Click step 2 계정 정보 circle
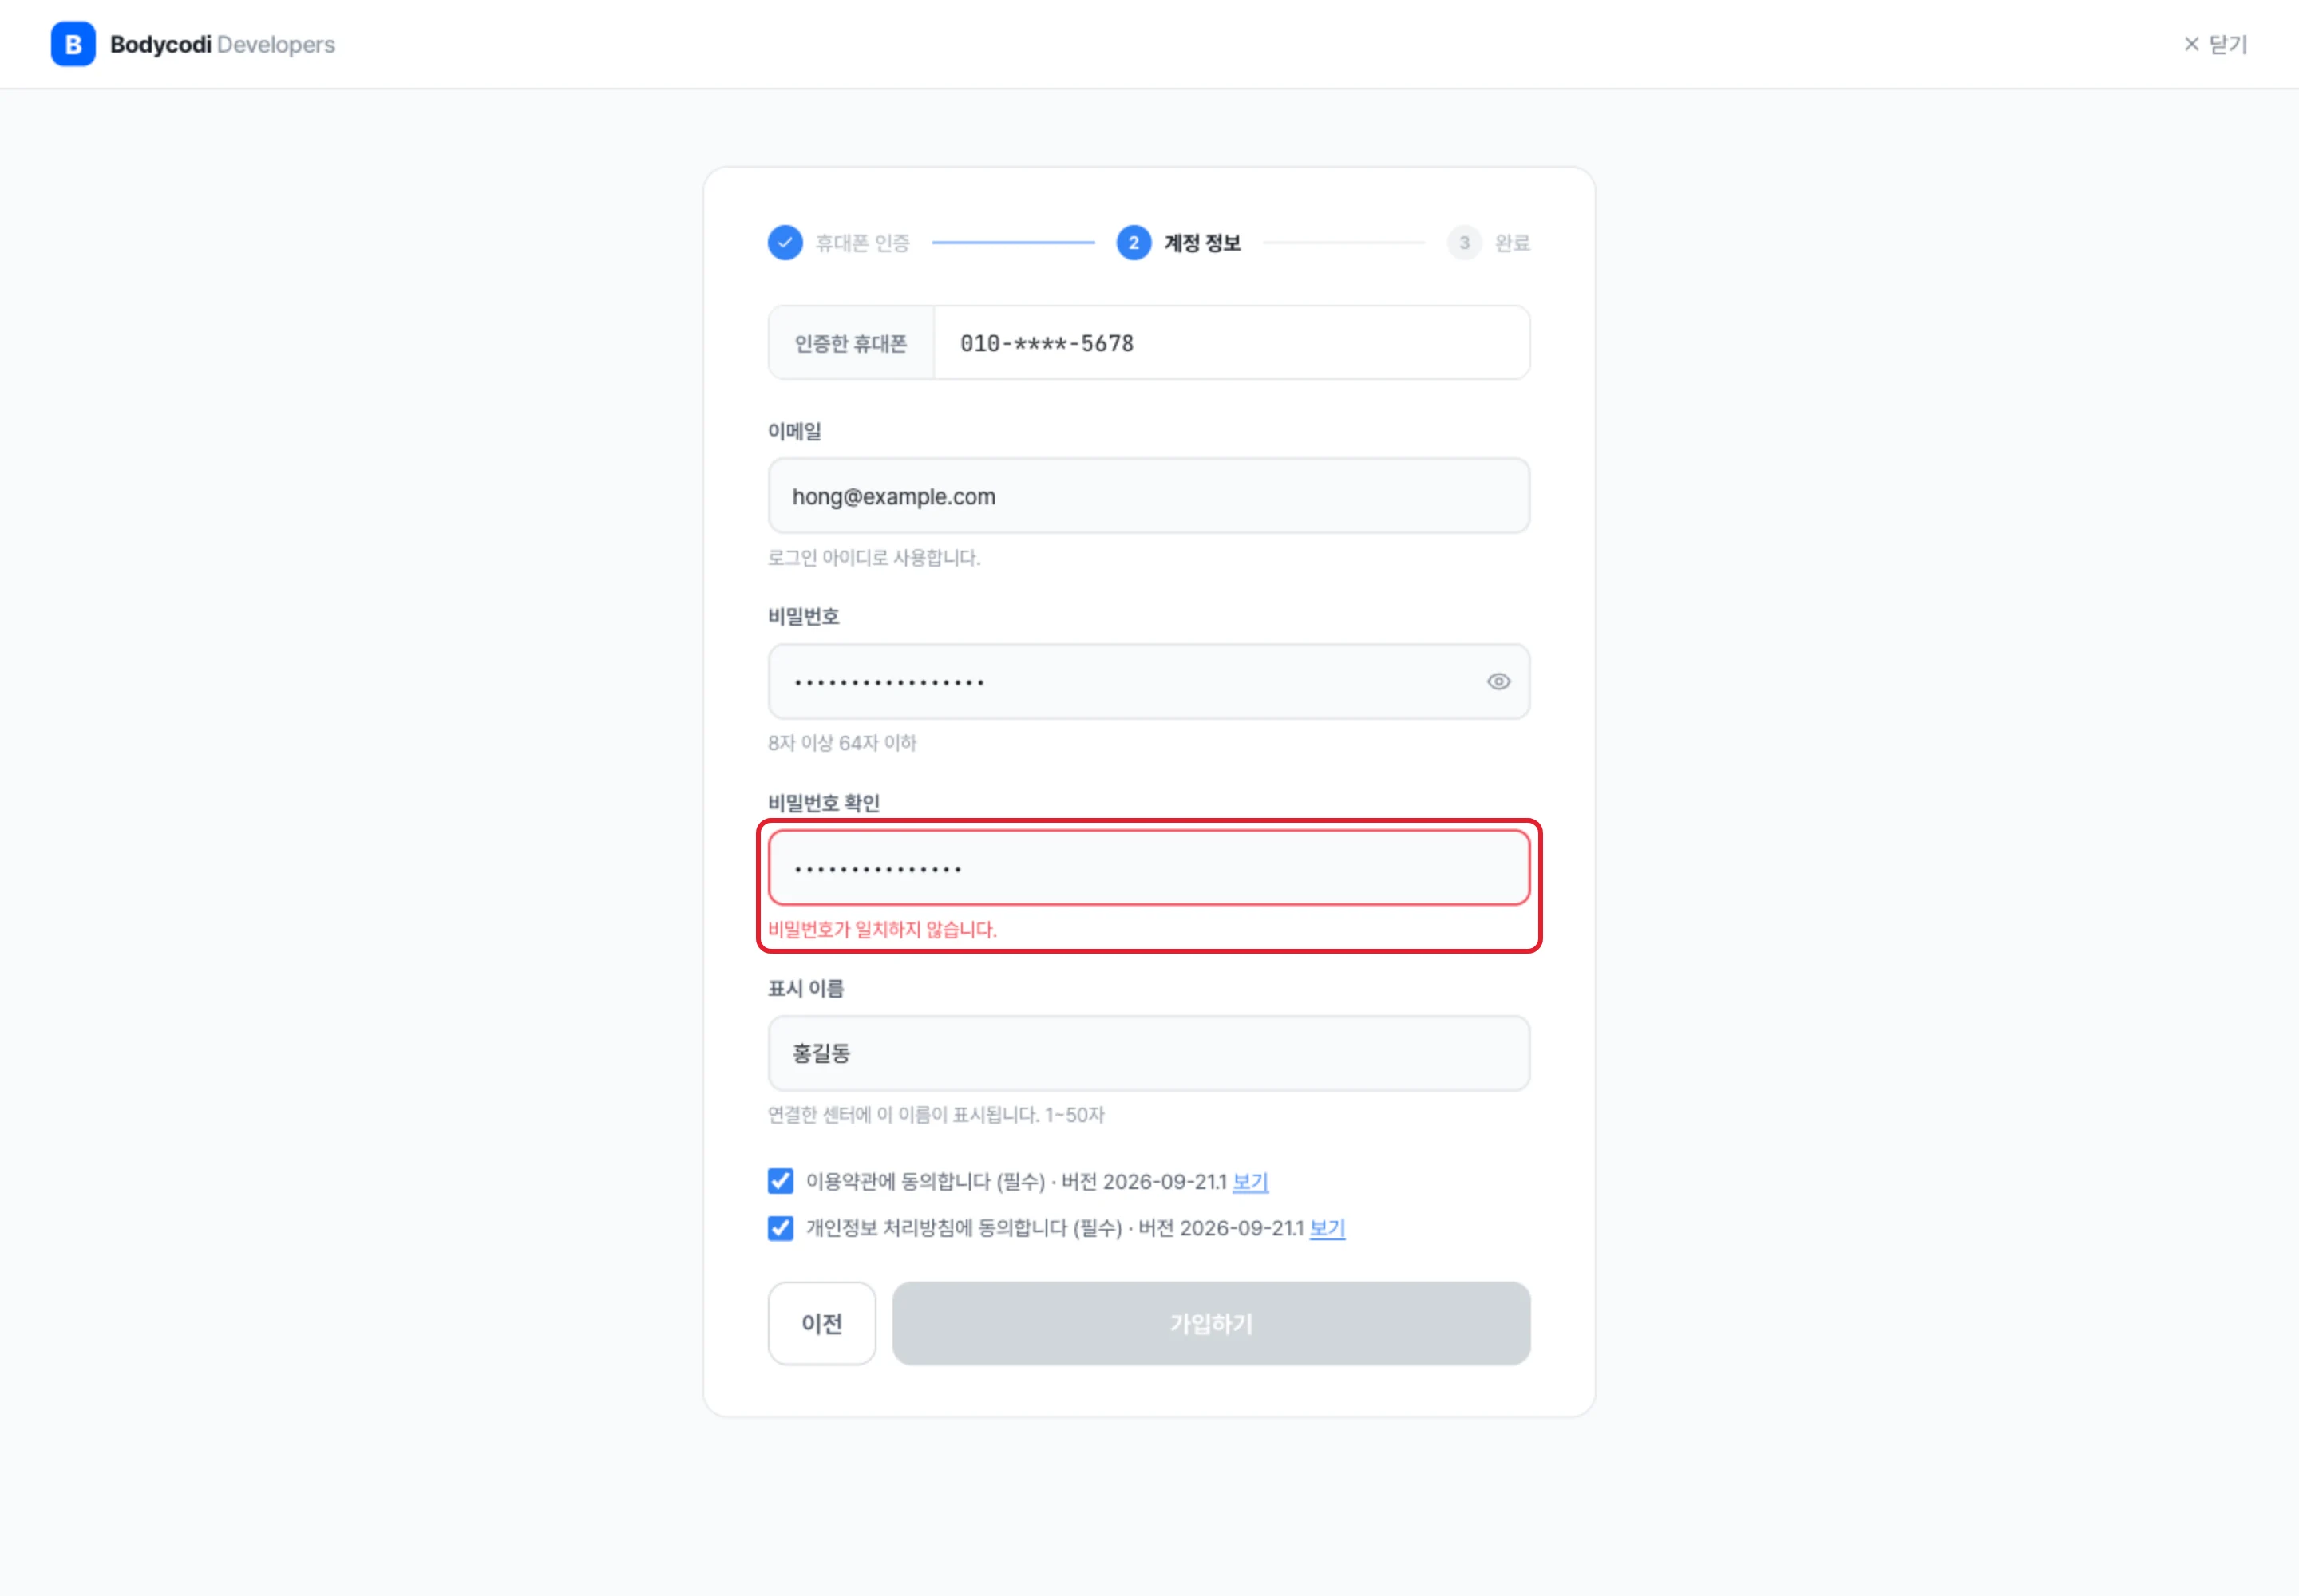The width and height of the screenshot is (2299, 1596). tap(1134, 243)
